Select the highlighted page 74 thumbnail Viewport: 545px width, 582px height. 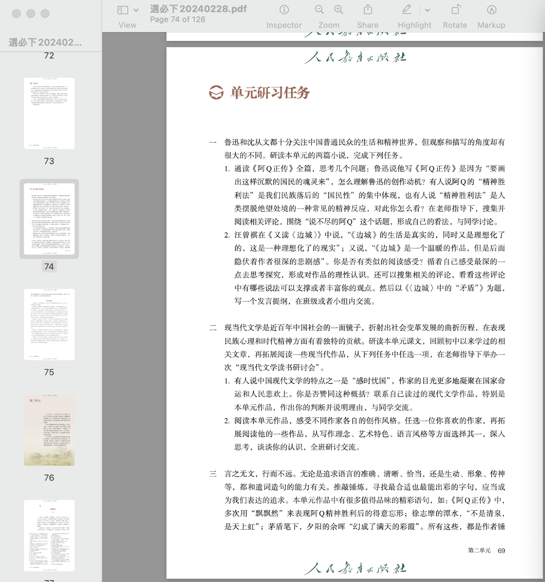(49, 219)
